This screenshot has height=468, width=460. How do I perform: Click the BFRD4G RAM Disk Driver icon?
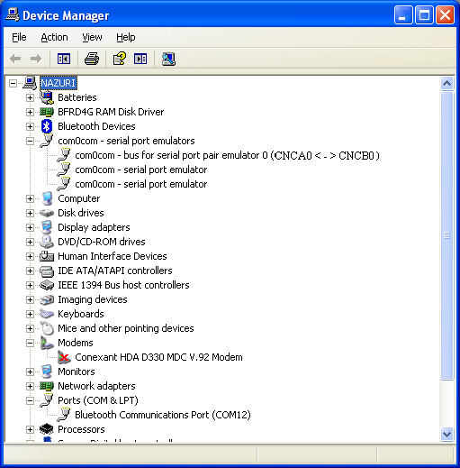(47, 112)
